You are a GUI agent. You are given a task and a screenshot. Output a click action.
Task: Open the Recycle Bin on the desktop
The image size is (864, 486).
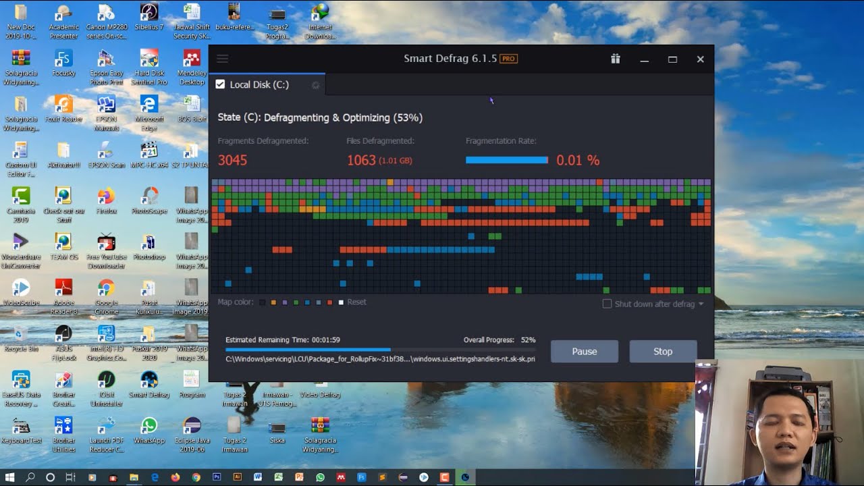coord(21,338)
